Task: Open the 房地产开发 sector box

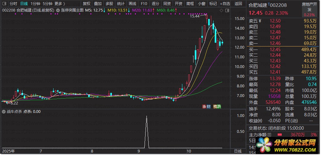Action: coord(309,9)
